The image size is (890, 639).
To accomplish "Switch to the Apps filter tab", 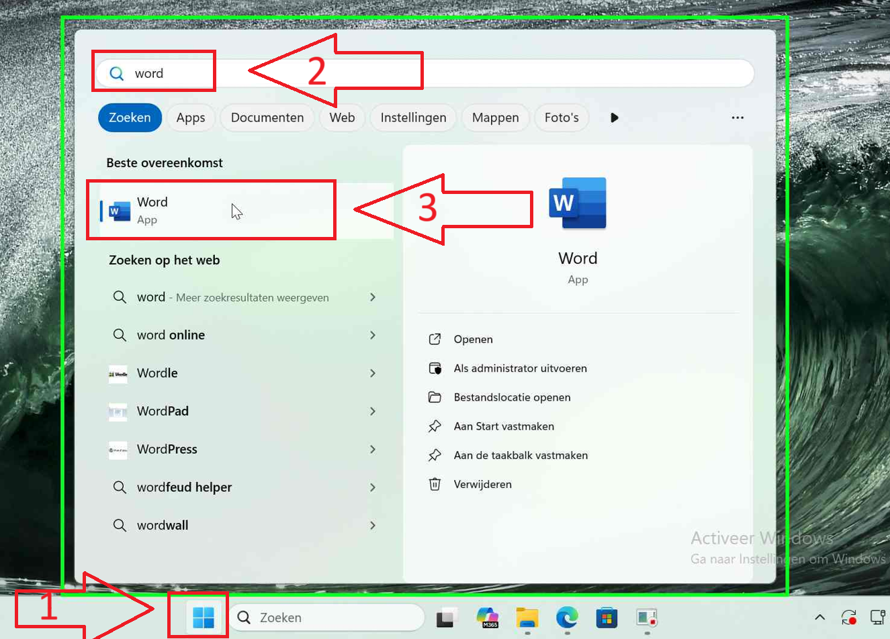I will tap(191, 117).
